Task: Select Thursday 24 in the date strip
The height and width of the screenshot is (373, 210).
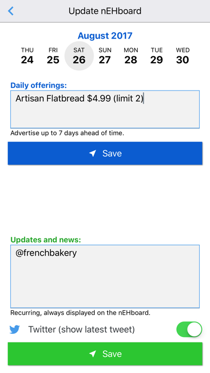Action: pos(27,56)
